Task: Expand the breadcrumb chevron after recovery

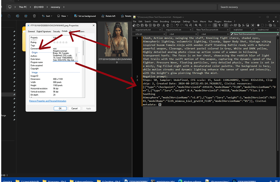Action: 64,7
